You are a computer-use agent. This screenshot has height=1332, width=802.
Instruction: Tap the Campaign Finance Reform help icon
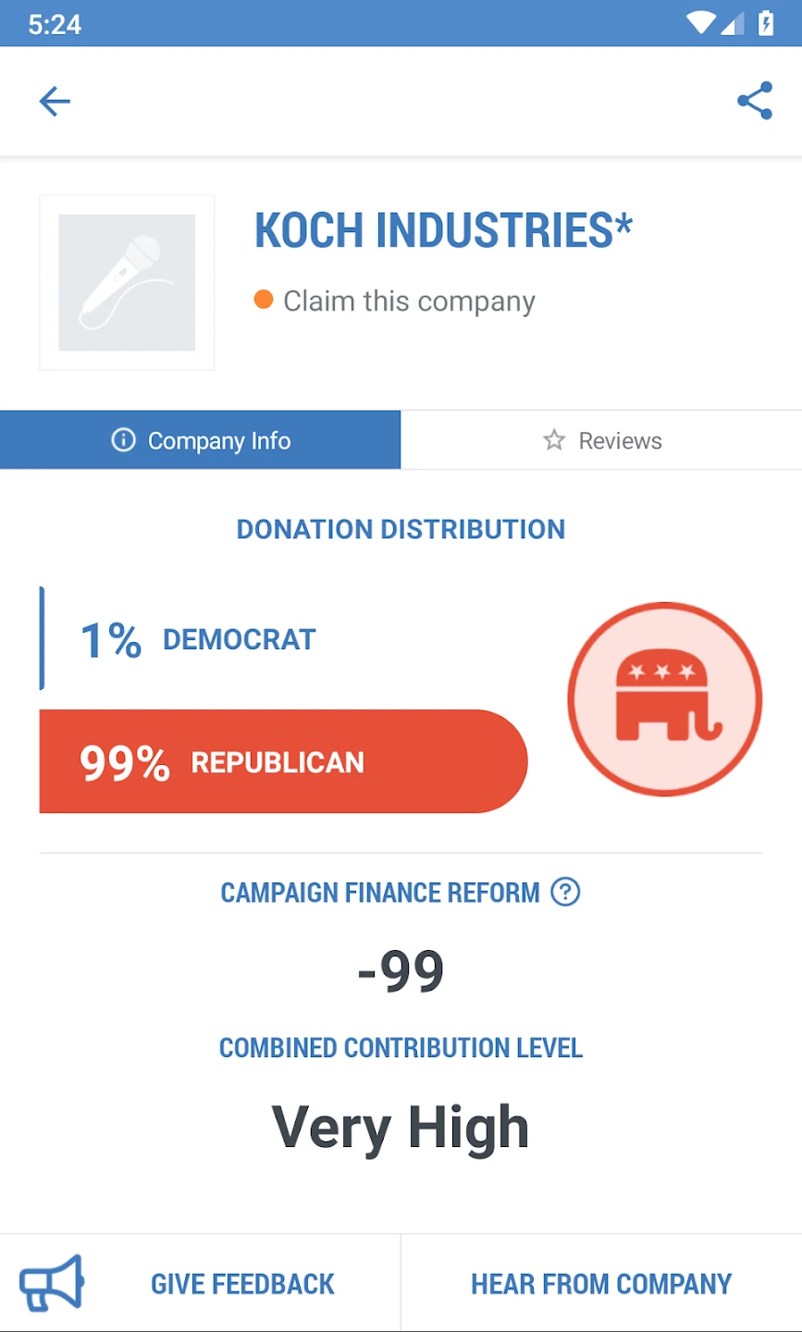tap(565, 893)
